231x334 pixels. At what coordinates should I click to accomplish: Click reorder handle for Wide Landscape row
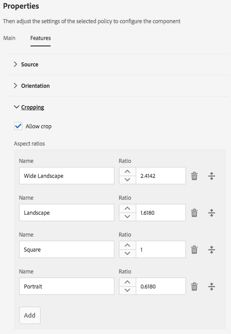(211, 176)
